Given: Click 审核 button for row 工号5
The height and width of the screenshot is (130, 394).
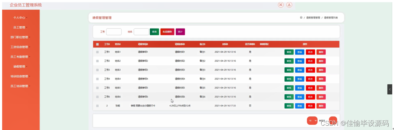Looking at the screenshot, I should 289,88.
